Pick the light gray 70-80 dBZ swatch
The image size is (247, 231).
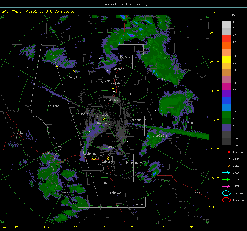point(226,25)
